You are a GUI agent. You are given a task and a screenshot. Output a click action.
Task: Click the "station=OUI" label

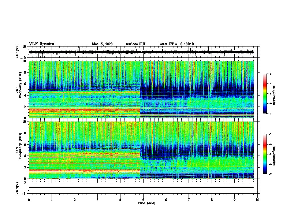coord(135,44)
